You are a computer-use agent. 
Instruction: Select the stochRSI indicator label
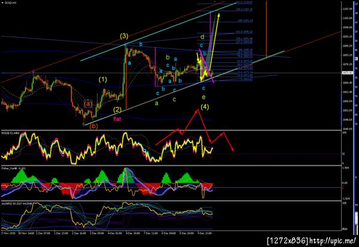(17, 203)
